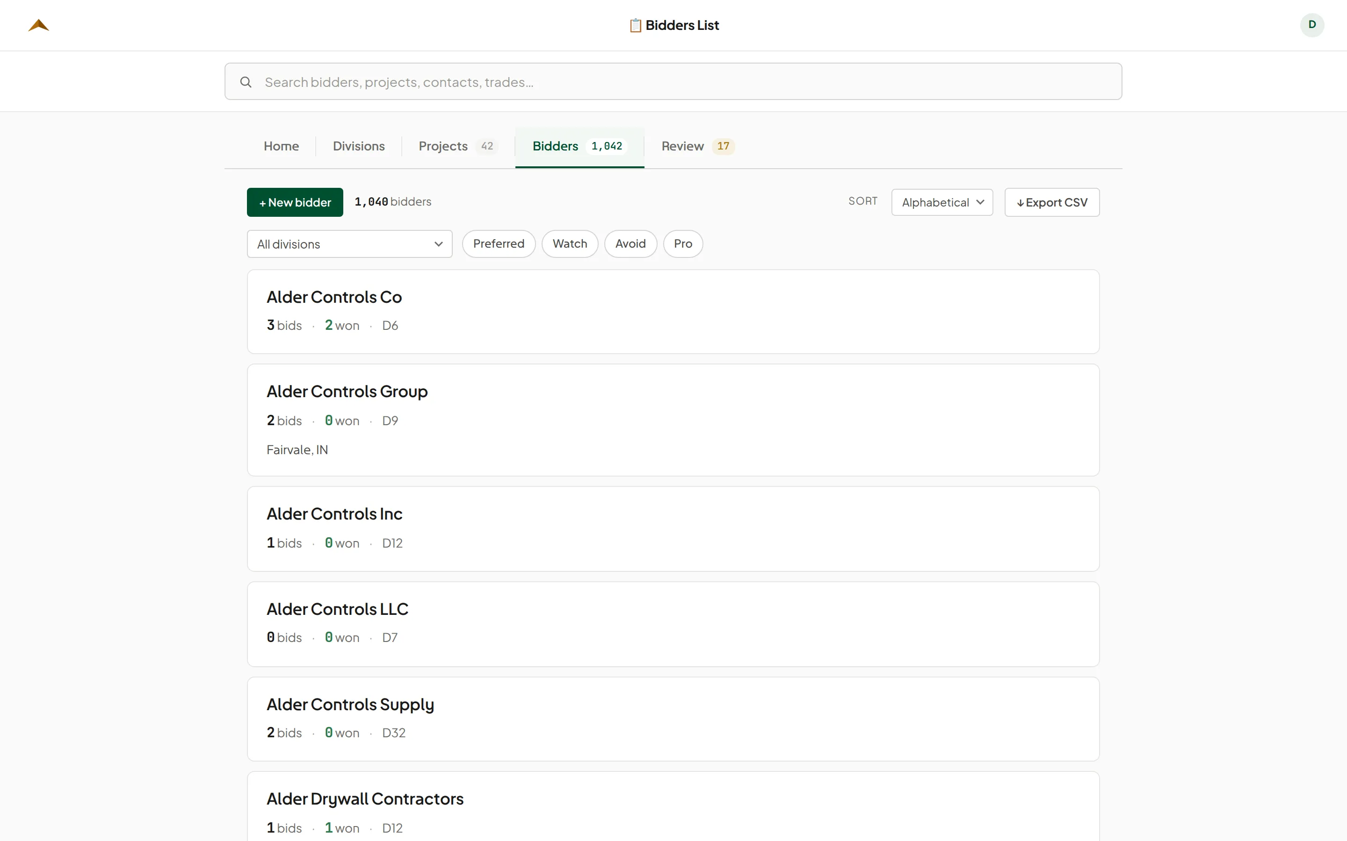Click the Fairvale, IN location text
The image size is (1347, 841).
point(297,449)
